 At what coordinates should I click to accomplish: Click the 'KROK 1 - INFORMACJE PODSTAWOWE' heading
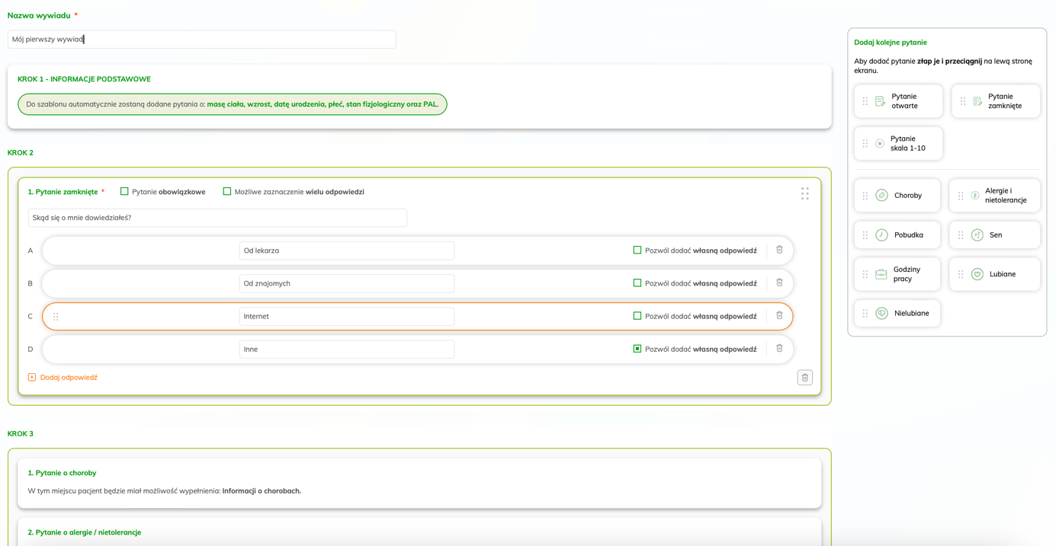pos(84,79)
